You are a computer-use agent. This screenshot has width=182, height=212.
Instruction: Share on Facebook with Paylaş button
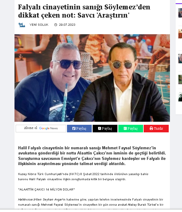pos(79,128)
